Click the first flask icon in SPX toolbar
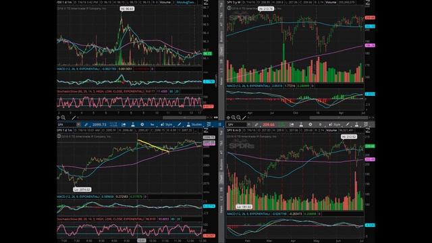The width and height of the screenshot is (432, 243). [x=133, y=124]
